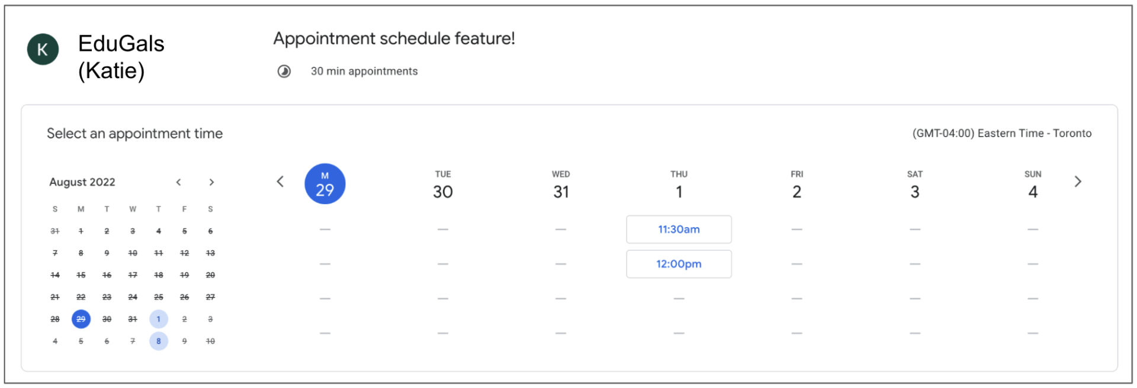
Task: Click the EduGals profile avatar icon
Action: tap(43, 49)
